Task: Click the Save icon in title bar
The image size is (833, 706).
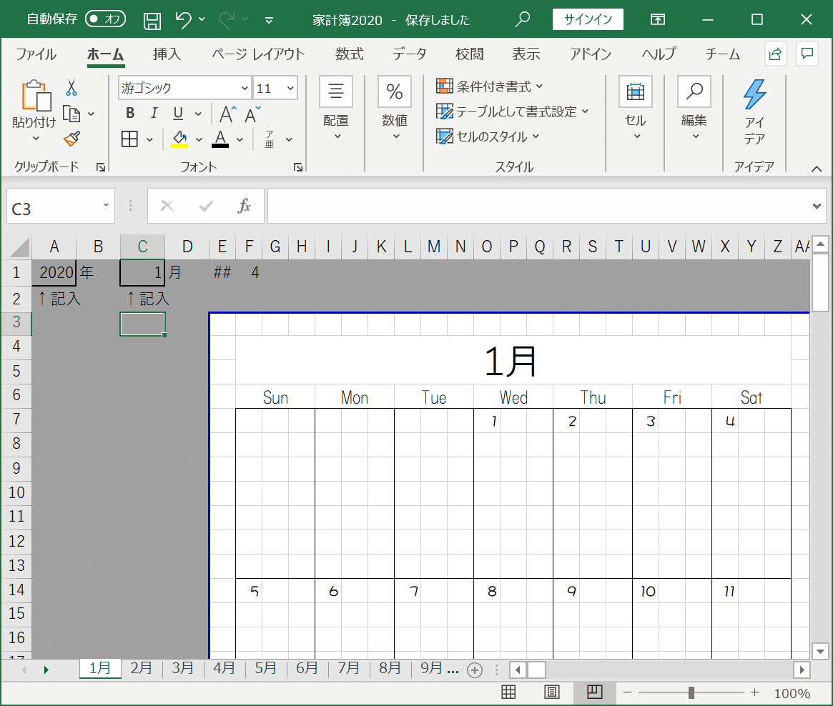Action: pos(152,21)
